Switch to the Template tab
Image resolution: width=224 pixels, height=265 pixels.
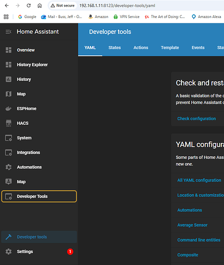tap(170, 48)
